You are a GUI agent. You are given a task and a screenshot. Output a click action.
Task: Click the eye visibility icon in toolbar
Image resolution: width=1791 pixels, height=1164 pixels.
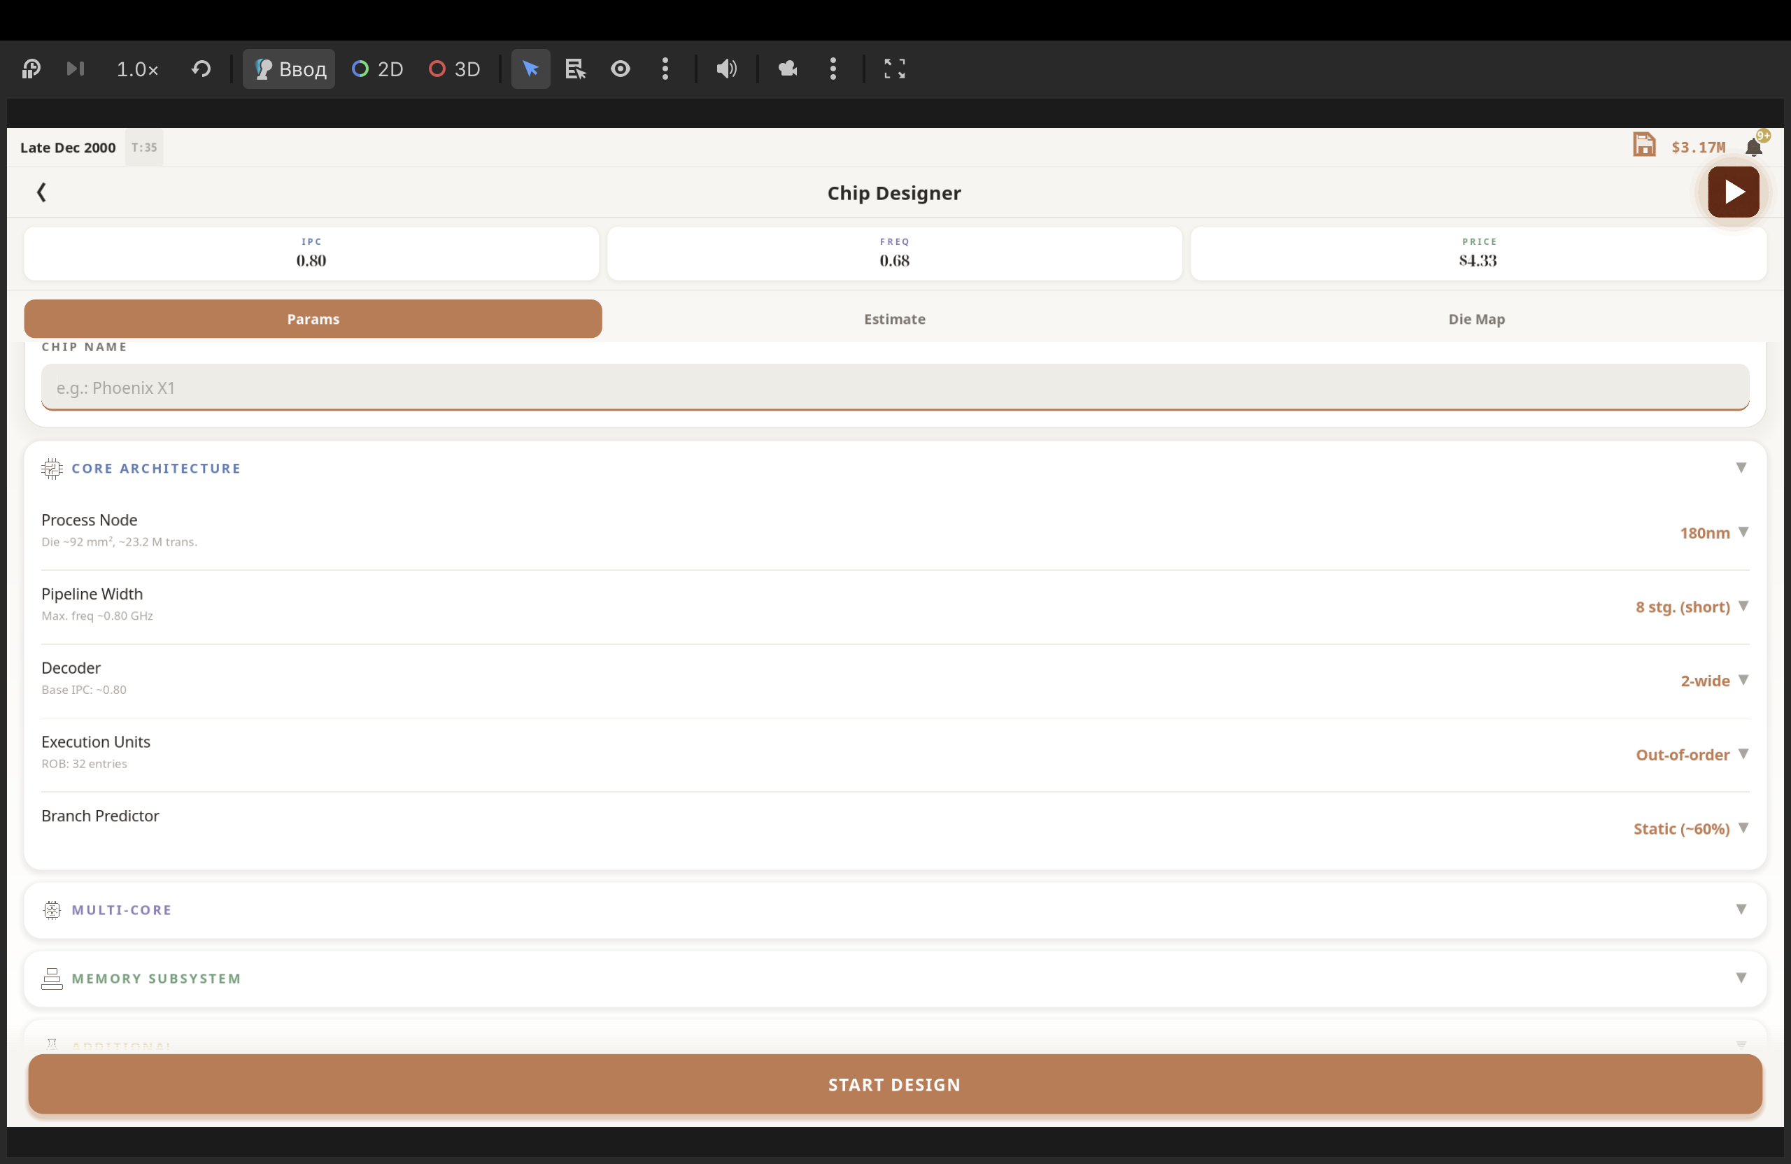pos(620,69)
